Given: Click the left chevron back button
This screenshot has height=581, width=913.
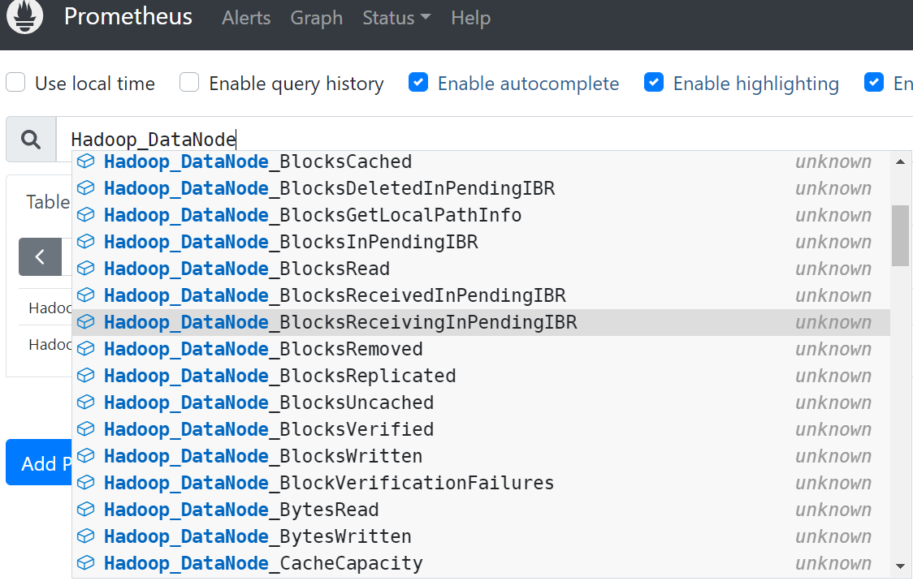Looking at the screenshot, I should [40, 257].
